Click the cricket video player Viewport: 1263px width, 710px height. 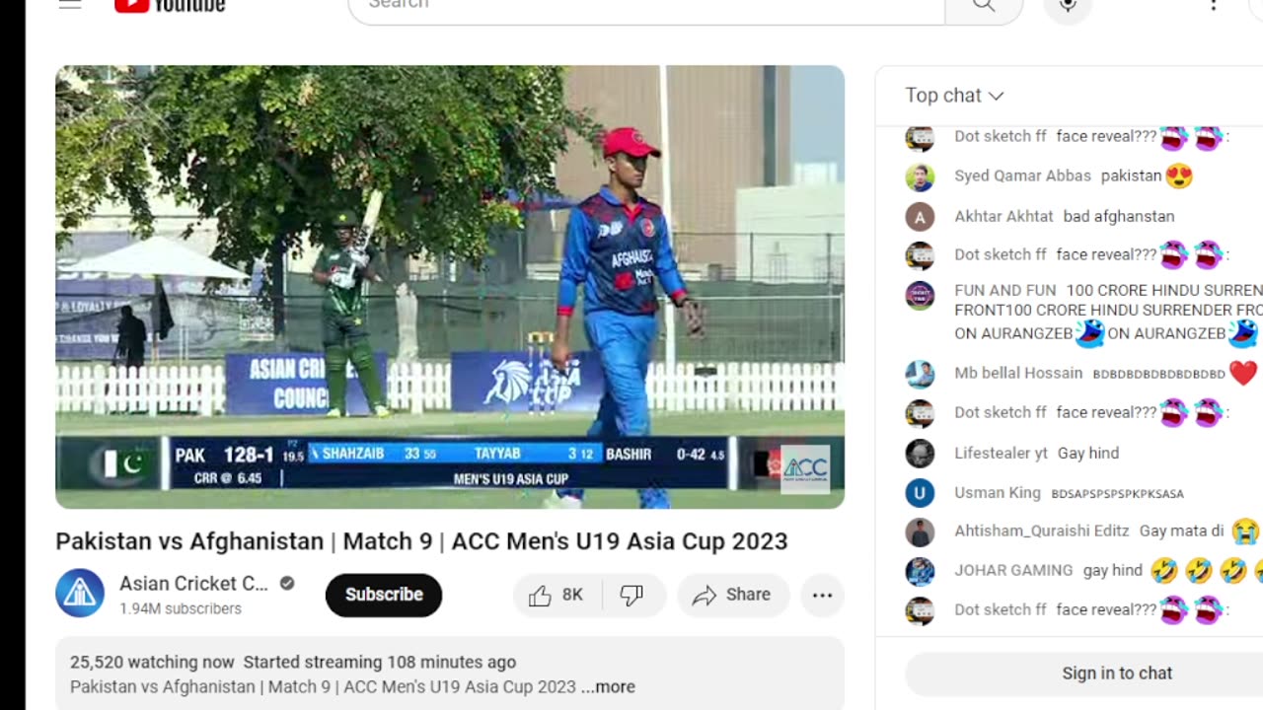(450, 287)
